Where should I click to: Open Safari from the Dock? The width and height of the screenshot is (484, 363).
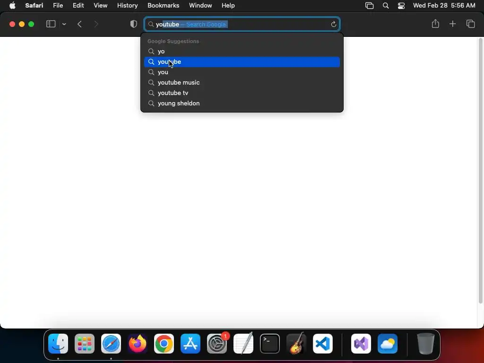pos(111,344)
